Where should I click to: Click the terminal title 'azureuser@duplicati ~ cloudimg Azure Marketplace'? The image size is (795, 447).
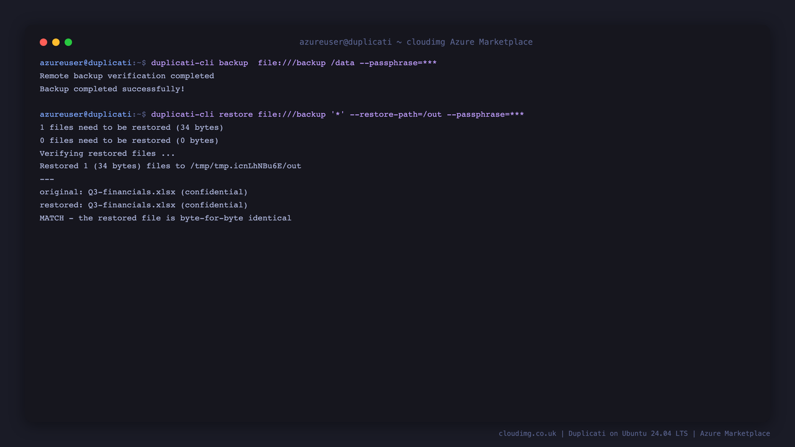416,42
